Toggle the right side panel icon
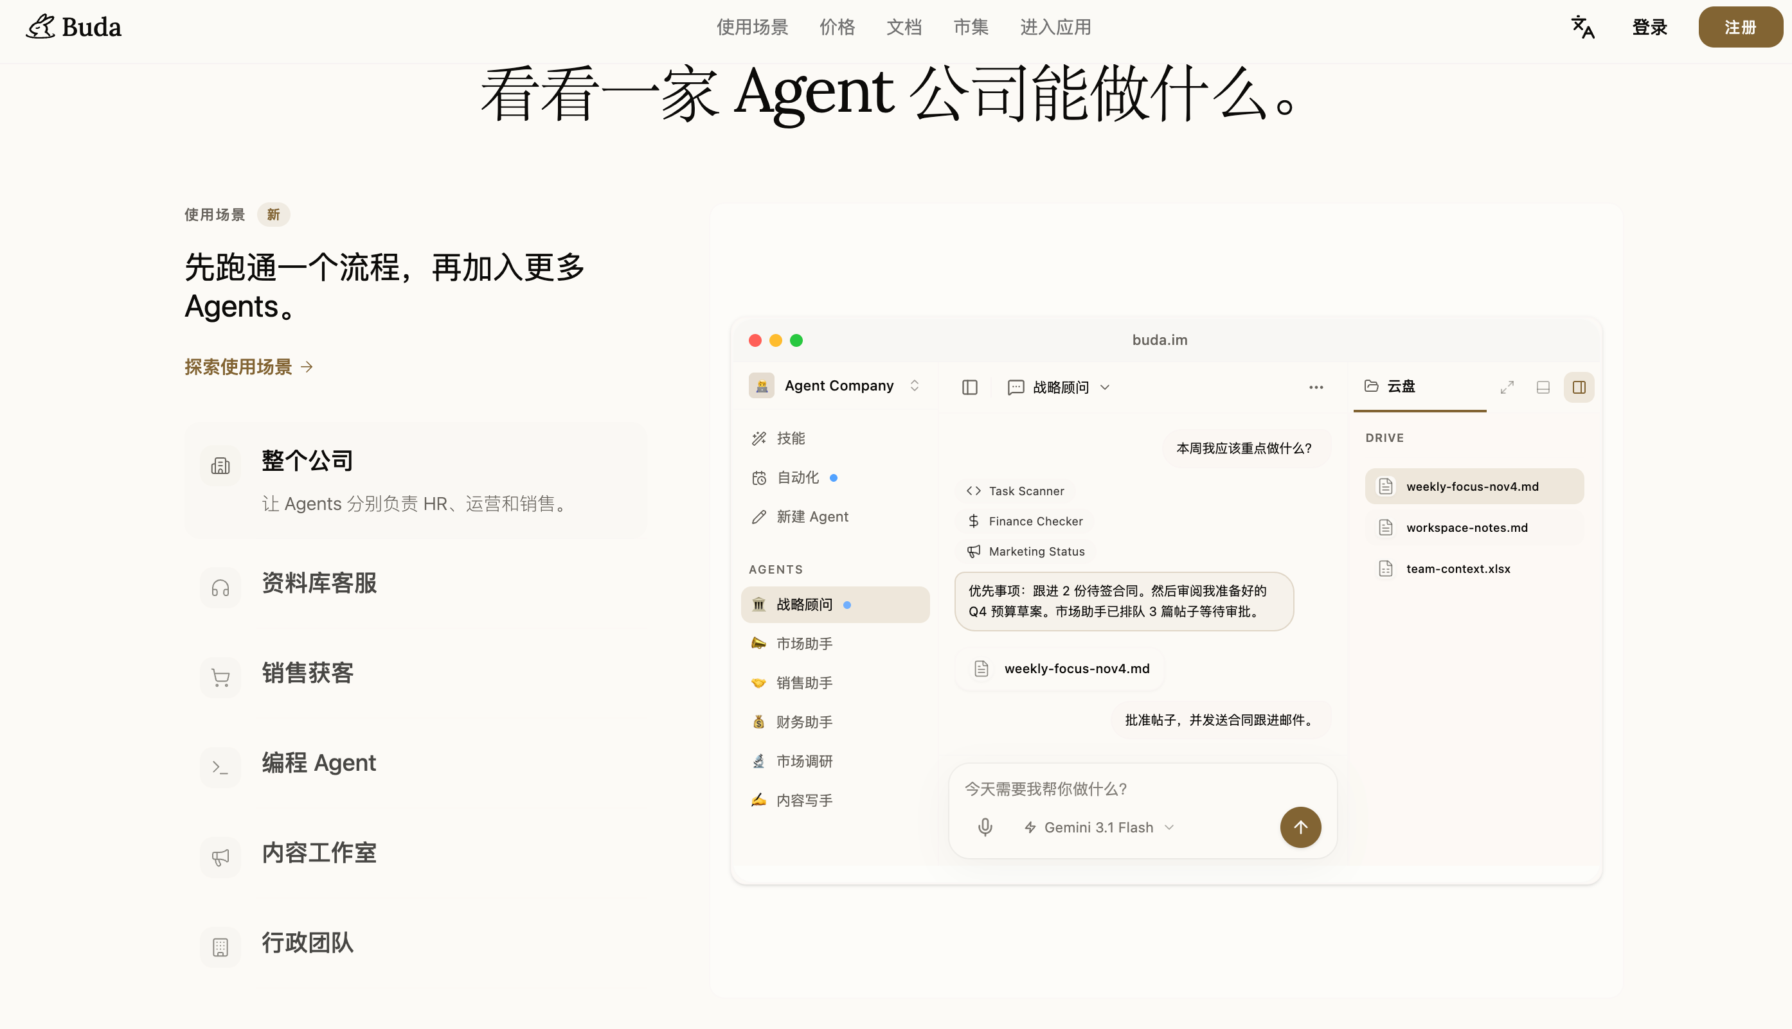The image size is (1792, 1029). (1579, 387)
